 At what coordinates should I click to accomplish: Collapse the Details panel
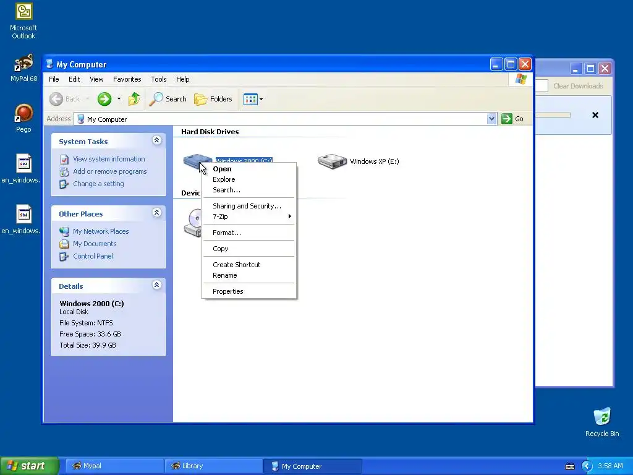(156, 285)
